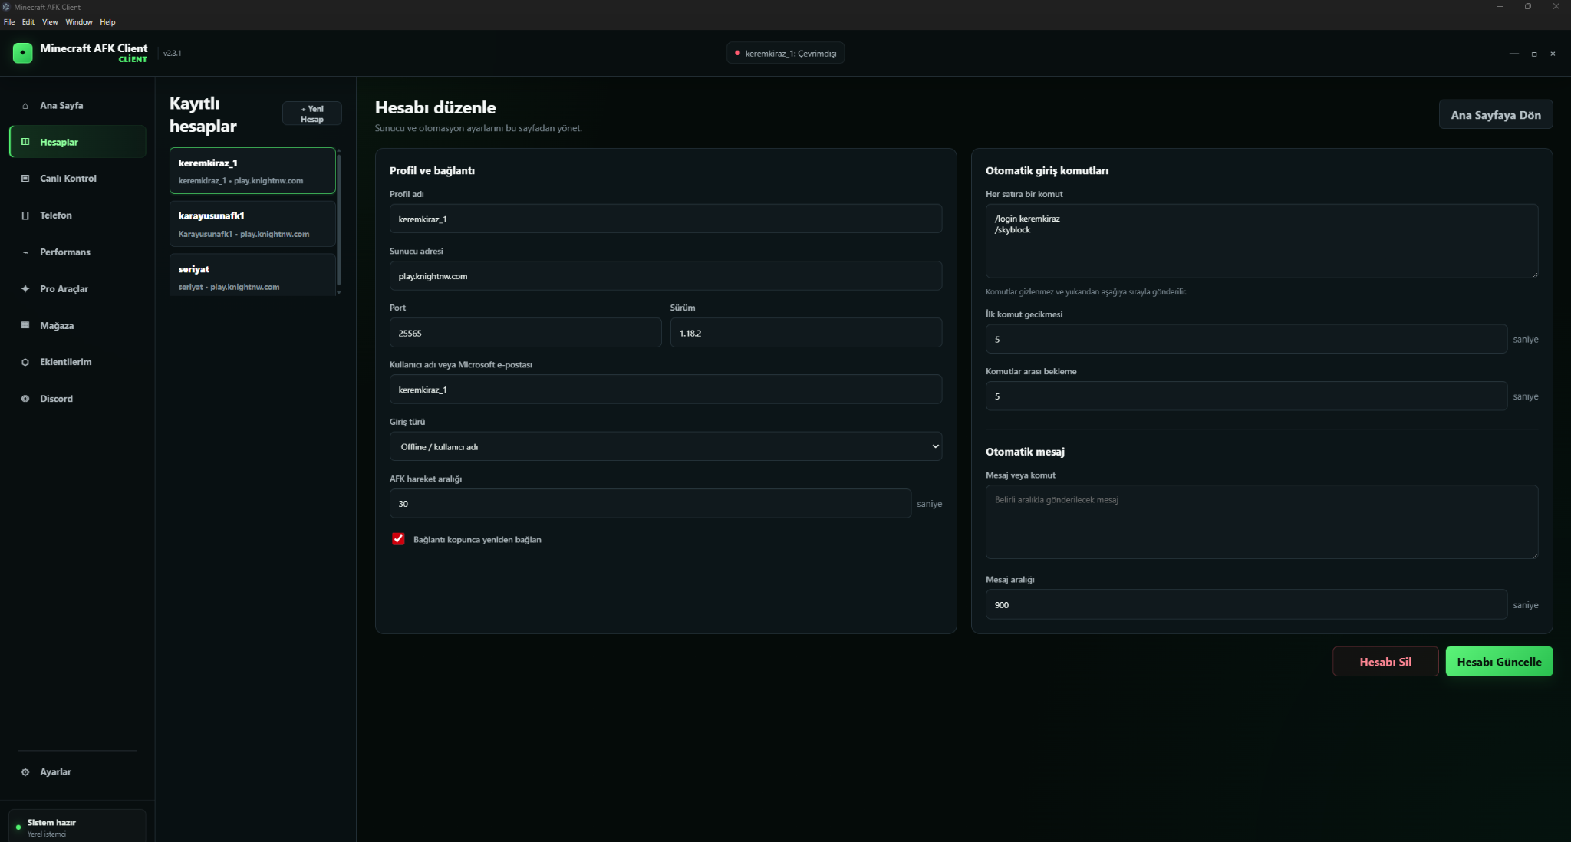Click the Hesabı Güncelle button
1571x842 pixels.
tap(1499, 662)
